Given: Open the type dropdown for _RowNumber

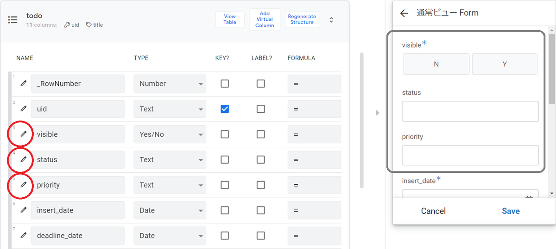Looking at the screenshot, I should coord(170,84).
